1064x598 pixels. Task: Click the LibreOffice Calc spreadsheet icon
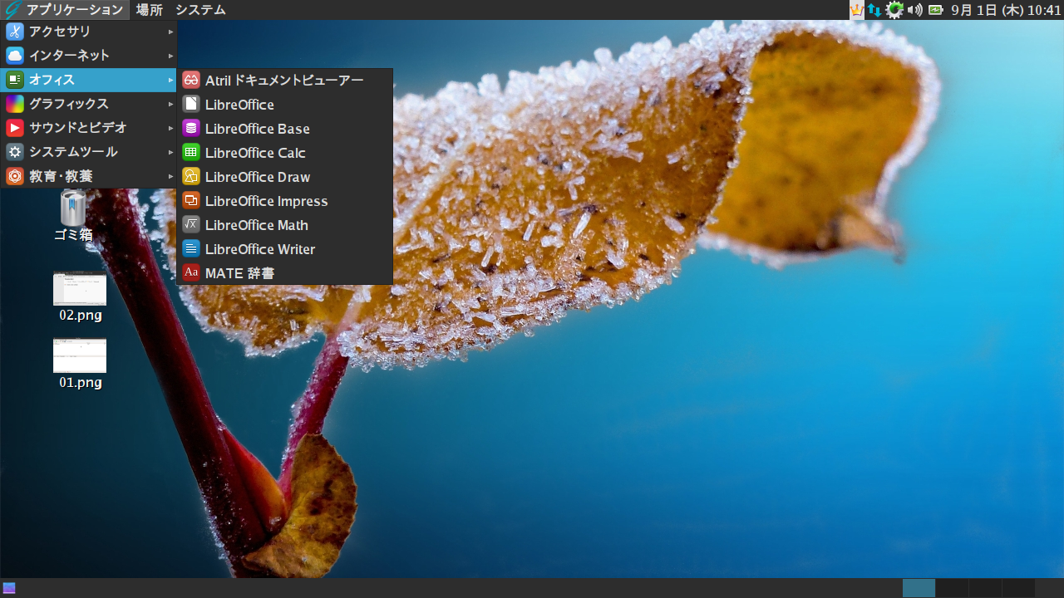tap(191, 153)
